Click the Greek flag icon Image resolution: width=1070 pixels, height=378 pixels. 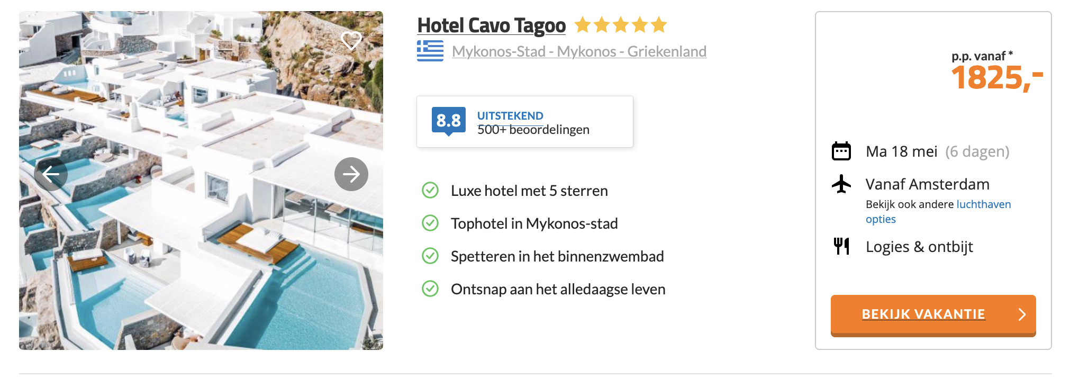coord(430,51)
